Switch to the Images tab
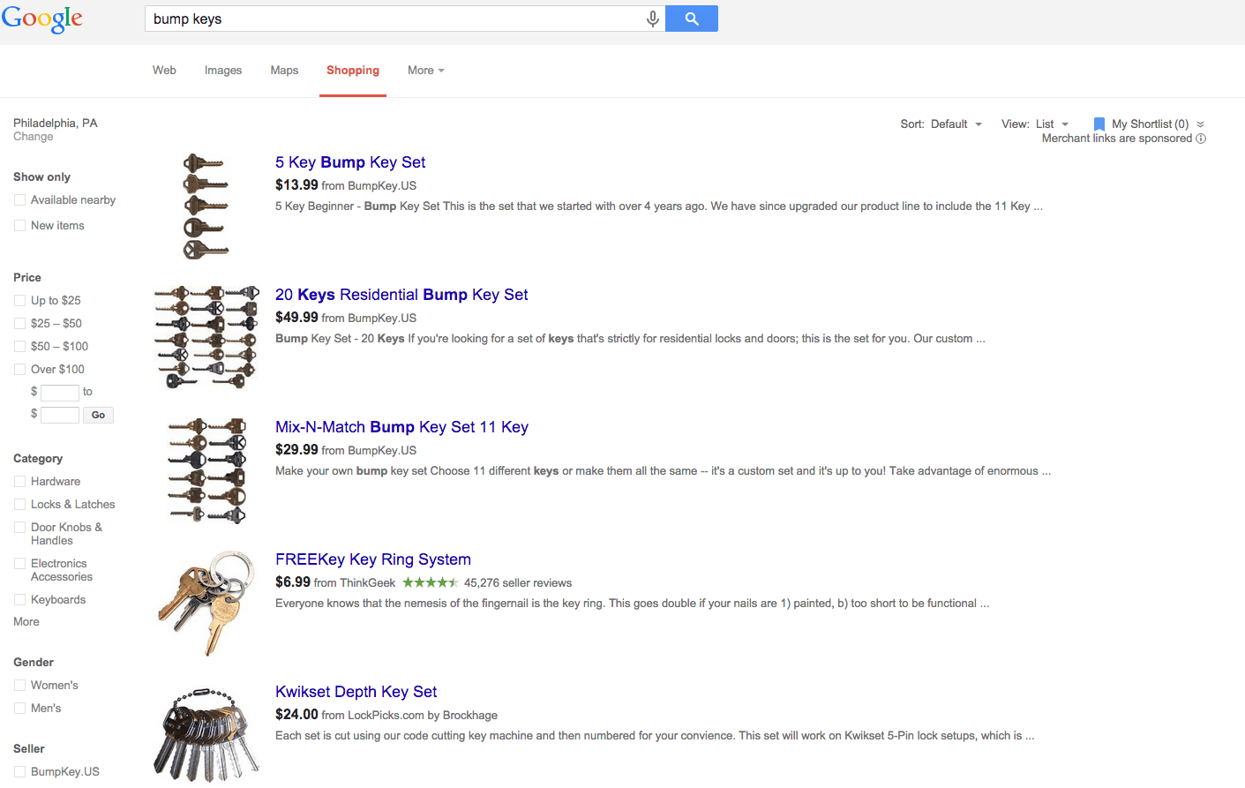 coord(223,71)
